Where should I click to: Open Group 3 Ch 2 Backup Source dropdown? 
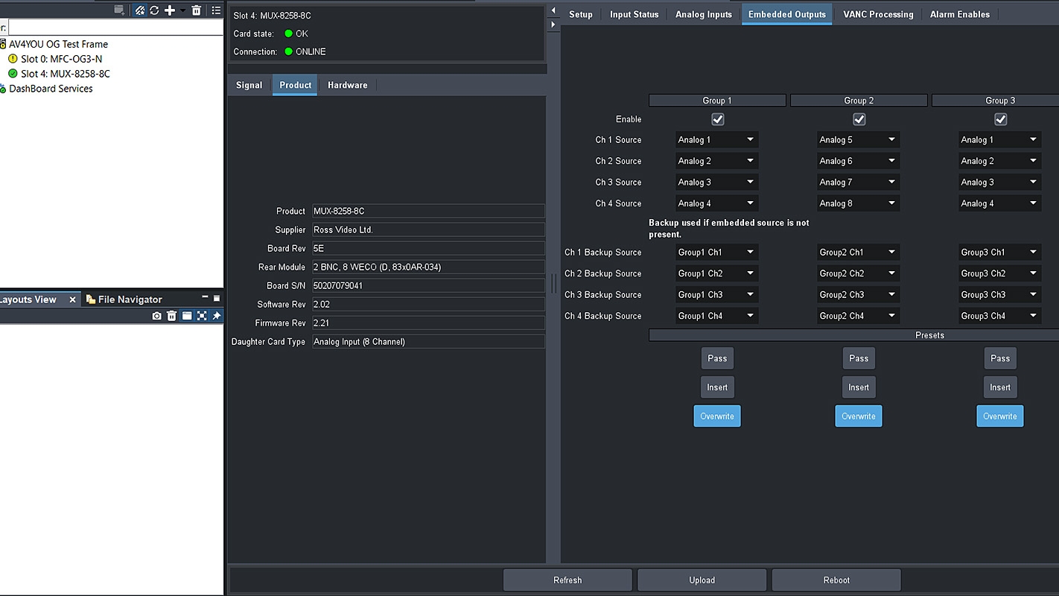(x=999, y=273)
